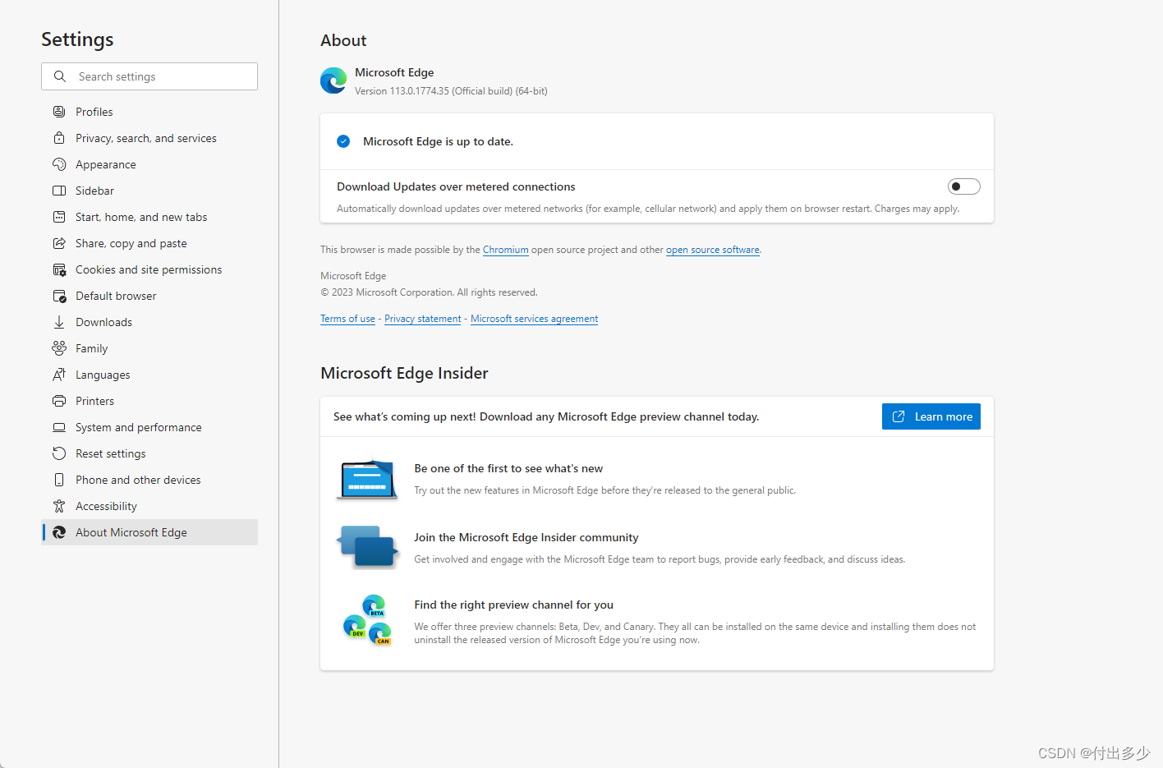
Task: Click the large Microsoft Edge logo under About
Action: click(x=333, y=80)
